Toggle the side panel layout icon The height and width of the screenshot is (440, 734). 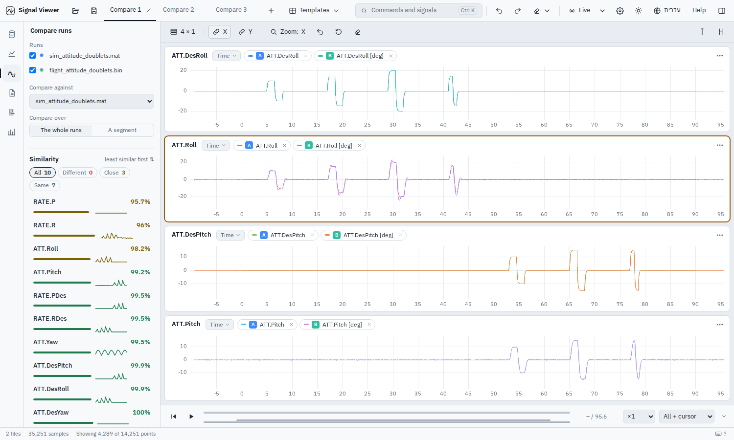click(x=722, y=10)
